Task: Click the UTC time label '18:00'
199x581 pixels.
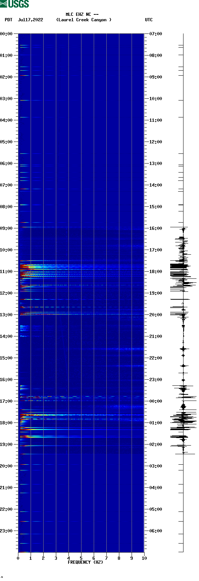Action: [x=156, y=272]
